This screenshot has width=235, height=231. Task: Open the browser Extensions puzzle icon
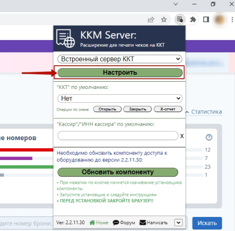click(x=193, y=20)
